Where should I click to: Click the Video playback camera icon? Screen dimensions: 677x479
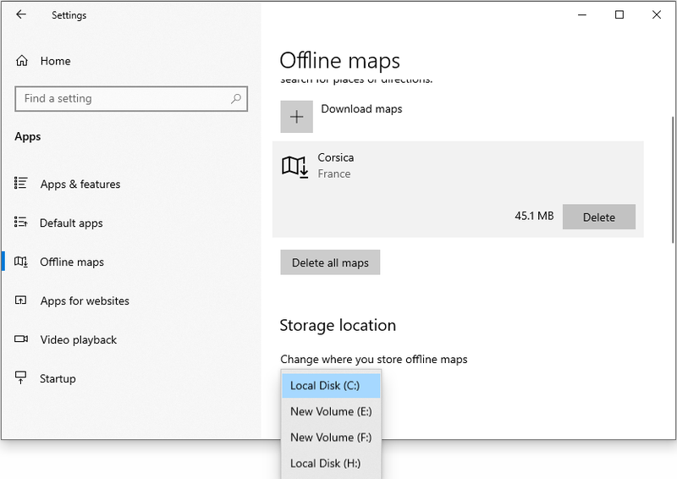tap(20, 339)
